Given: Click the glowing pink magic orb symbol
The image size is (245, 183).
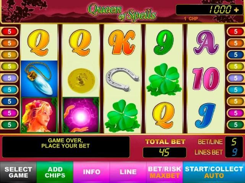Looking at the screenshot, I should 81,115.
